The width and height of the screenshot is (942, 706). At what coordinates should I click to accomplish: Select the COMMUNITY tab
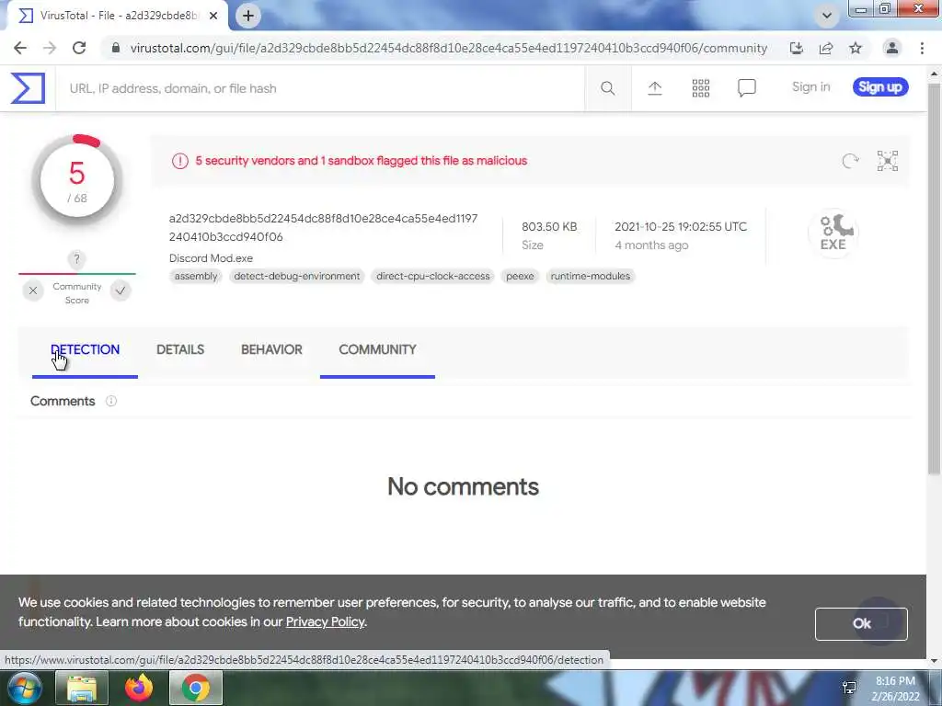pos(377,350)
